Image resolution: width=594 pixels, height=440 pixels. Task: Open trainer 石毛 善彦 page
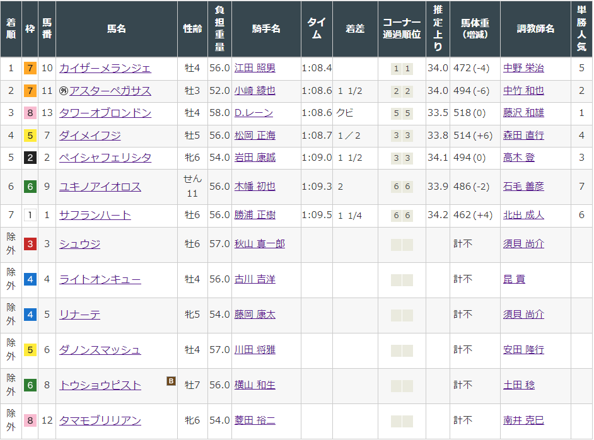(x=523, y=187)
